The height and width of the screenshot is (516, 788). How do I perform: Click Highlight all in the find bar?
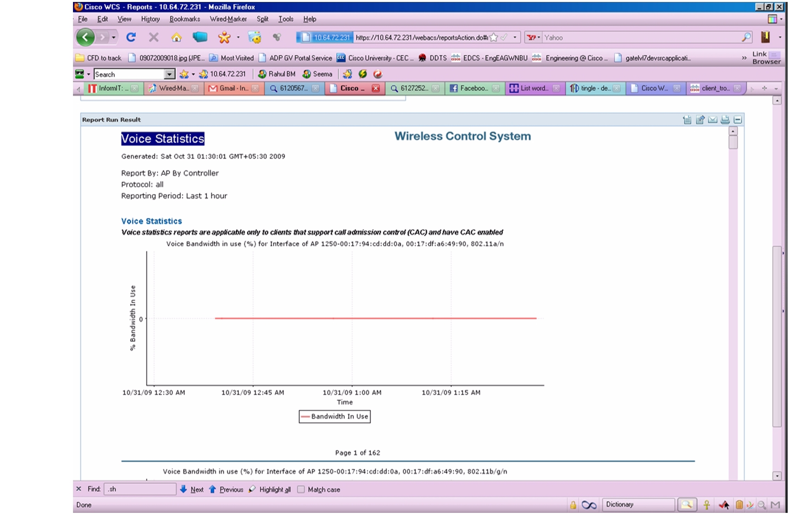pos(270,489)
